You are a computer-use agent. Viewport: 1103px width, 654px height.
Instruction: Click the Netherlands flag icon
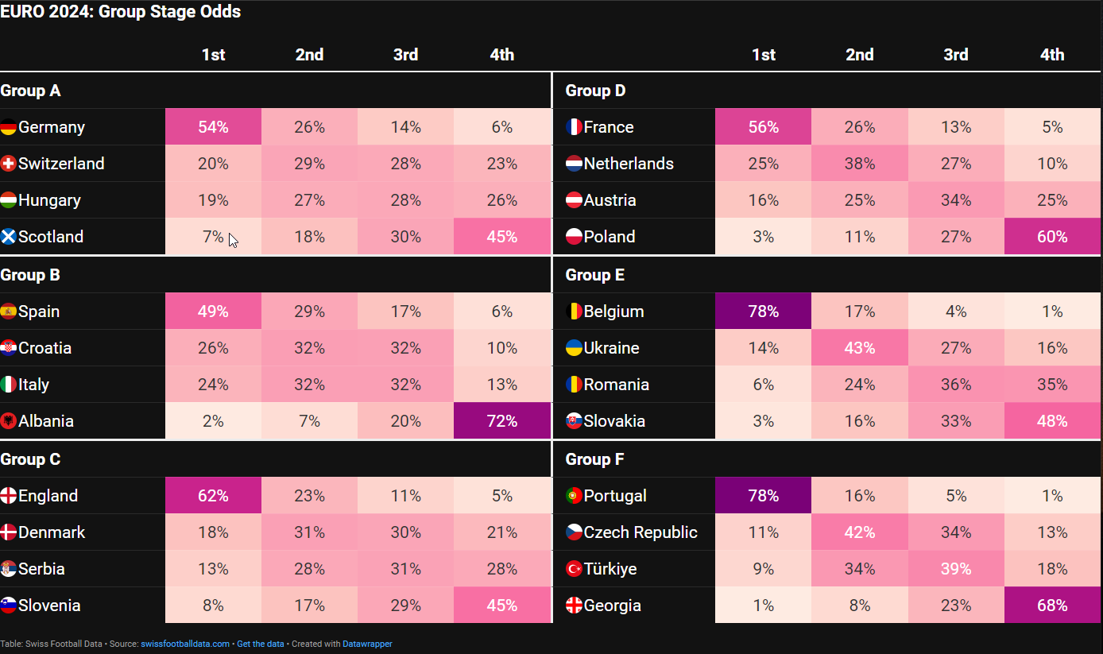pos(574,164)
